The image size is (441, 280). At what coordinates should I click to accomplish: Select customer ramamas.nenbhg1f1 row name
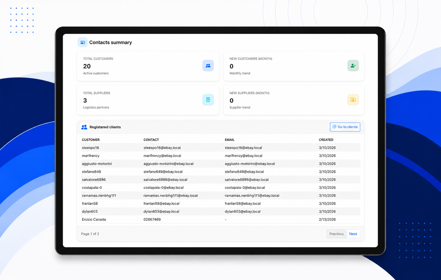pos(99,196)
